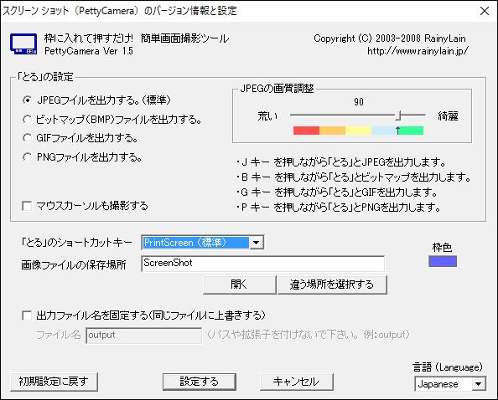Click 初期設定に戻す reset button
This screenshot has height=400, width=498.
click(54, 382)
